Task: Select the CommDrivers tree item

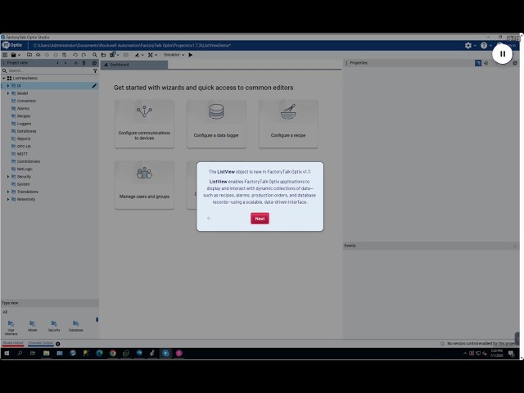Action: point(28,161)
